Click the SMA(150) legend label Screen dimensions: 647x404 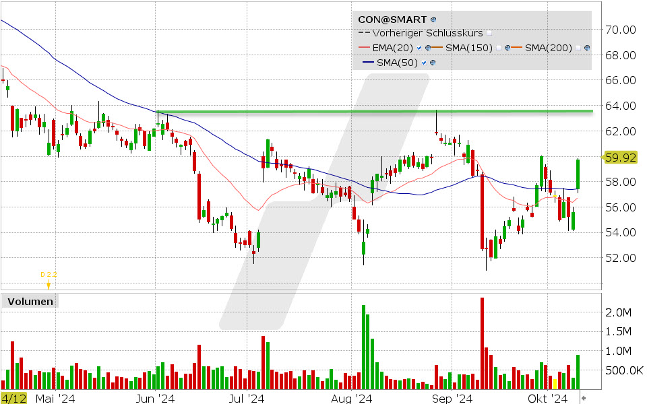tap(469, 48)
